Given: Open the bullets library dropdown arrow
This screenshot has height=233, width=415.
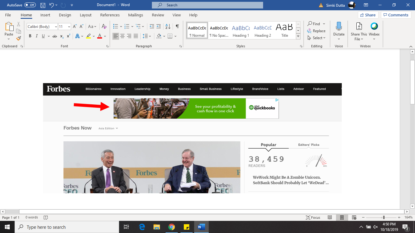Looking at the screenshot, I should click(x=121, y=27).
